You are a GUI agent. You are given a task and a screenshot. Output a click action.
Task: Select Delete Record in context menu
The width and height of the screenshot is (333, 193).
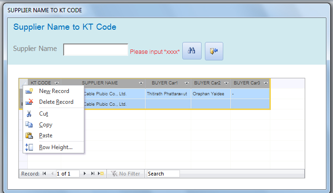(56, 102)
